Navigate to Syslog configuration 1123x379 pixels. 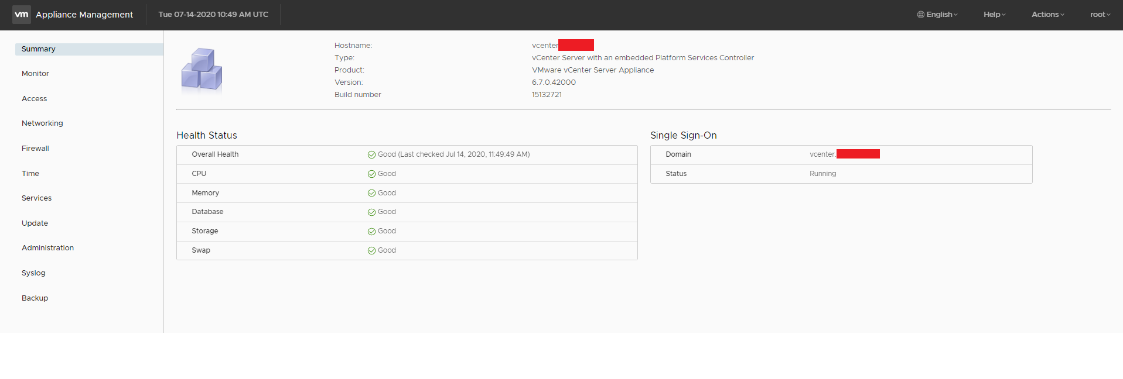point(33,273)
